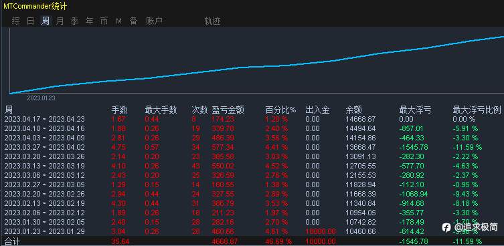Screen dimensions: 504x246
Task: Select the M tab
Action: click(119, 21)
